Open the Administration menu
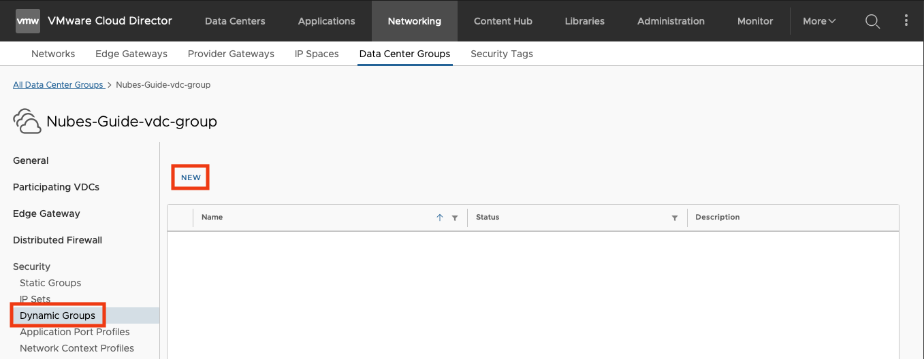Image resolution: width=924 pixels, height=359 pixels. [671, 21]
